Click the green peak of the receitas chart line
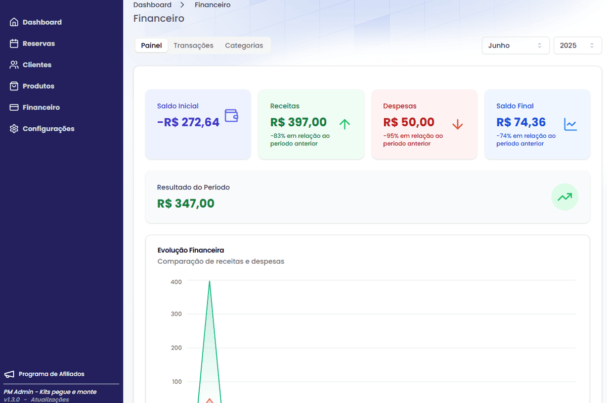This screenshot has width=607, height=403. coord(209,282)
